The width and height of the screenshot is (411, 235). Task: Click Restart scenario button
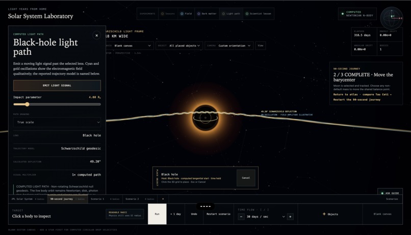(218, 214)
